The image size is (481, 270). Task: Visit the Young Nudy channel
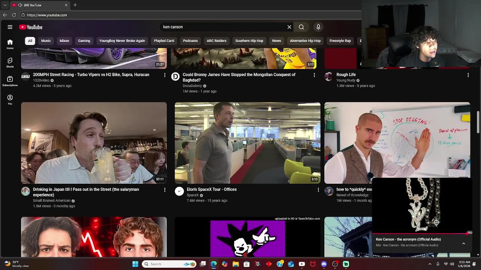(346, 80)
